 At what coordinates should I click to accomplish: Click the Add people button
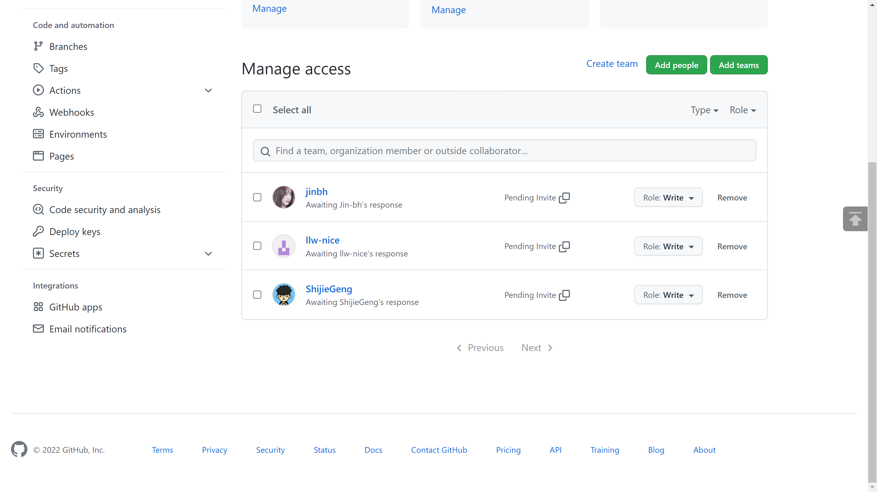677,65
